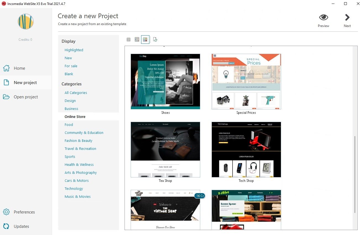Click the Preview eye icon
This screenshot has height=235, width=364.
[323, 17]
